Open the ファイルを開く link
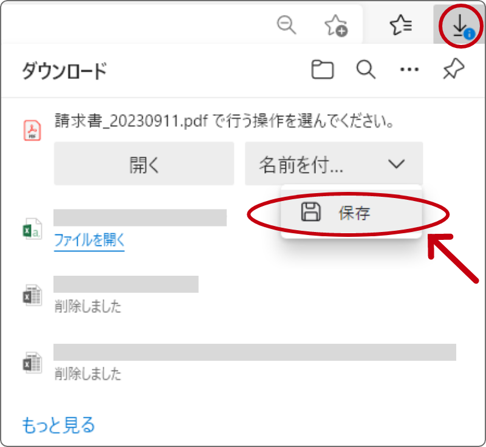The width and height of the screenshot is (486, 447). pos(89,240)
